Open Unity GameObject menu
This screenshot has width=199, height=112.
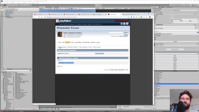12,3
